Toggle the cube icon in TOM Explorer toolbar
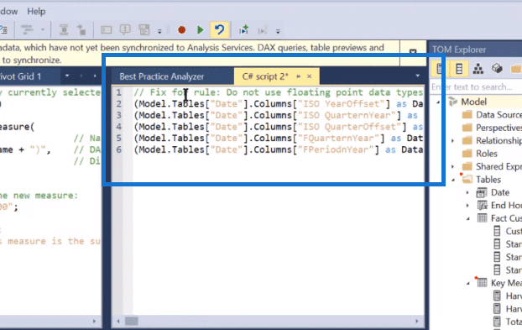Viewport: 522px width, 330px height. pyautogui.click(x=497, y=69)
